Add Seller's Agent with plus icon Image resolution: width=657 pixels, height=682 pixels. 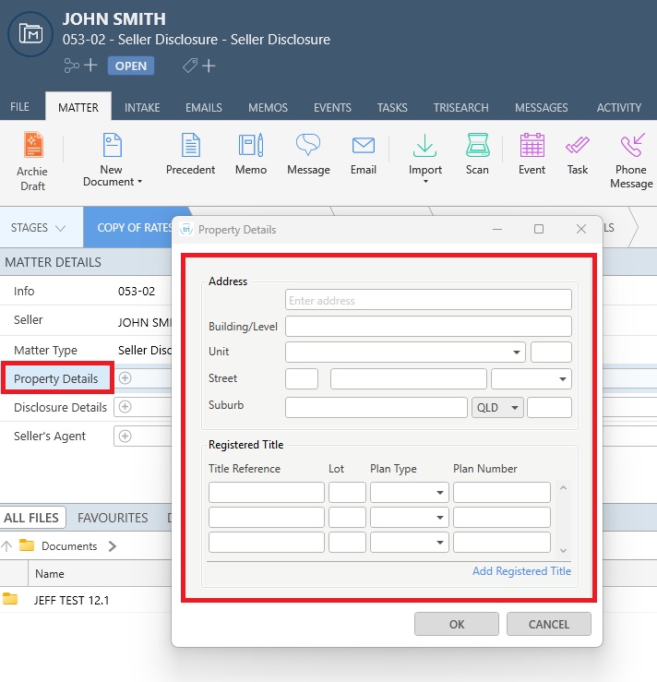125,437
